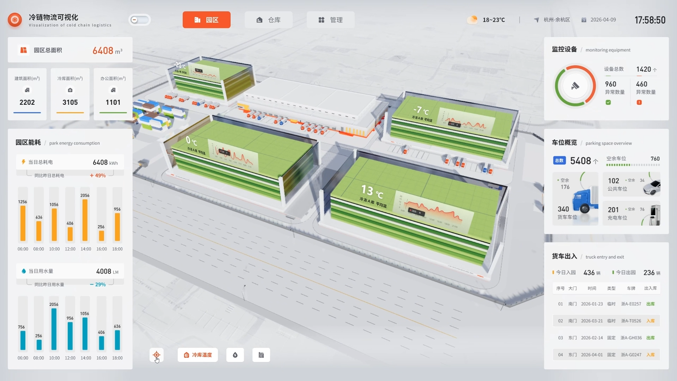Image resolution: width=677 pixels, height=381 pixels.
Task: Click the 5408 total parking value
Action: [581, 161]
